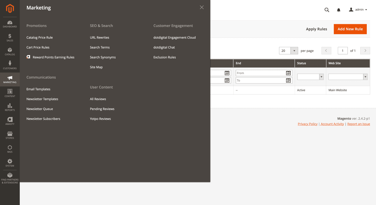Open Email Templates menu item
376x205 pixels.
click(x=38, y=89)
